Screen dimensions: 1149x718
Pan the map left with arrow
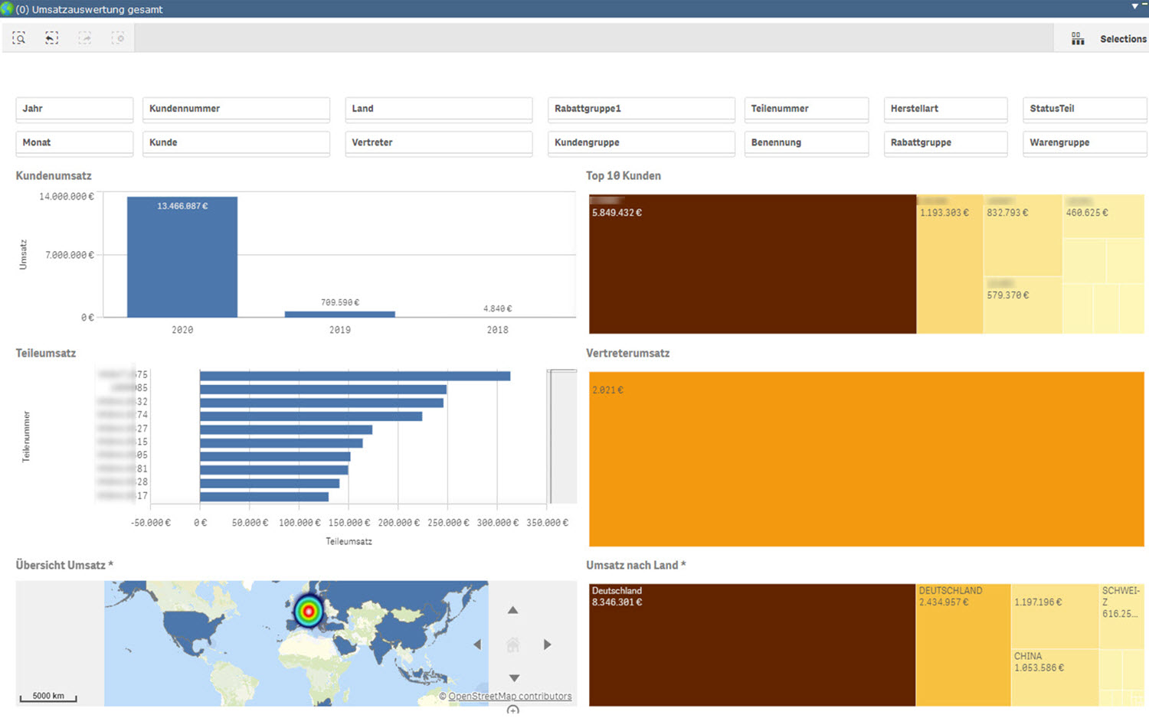(478, 645)
